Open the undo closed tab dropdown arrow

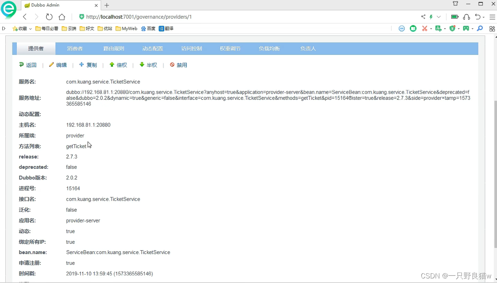click(484, 17)
